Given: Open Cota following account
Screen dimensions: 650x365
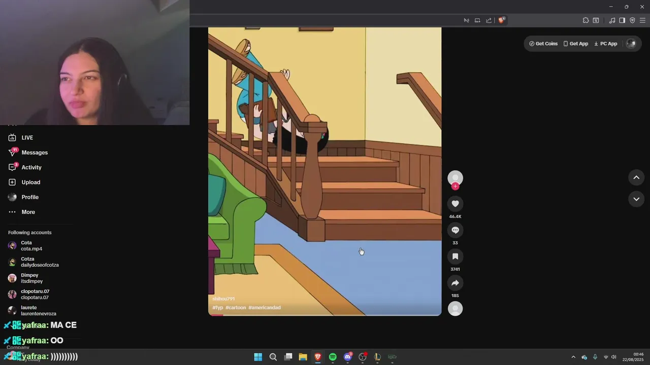Looking at the screenshot, I should (25, 246).
